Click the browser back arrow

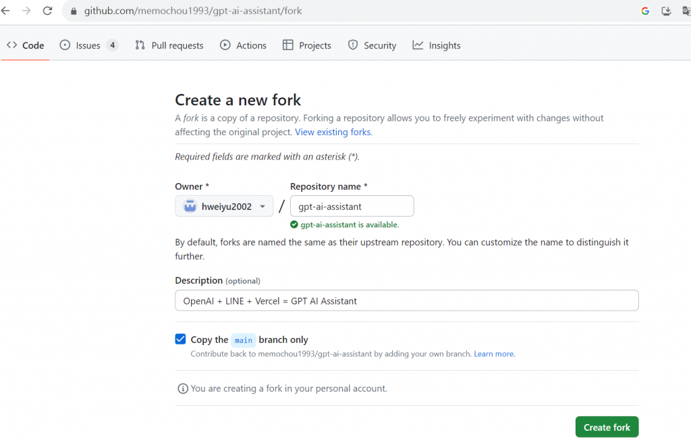tap(5, 11)
